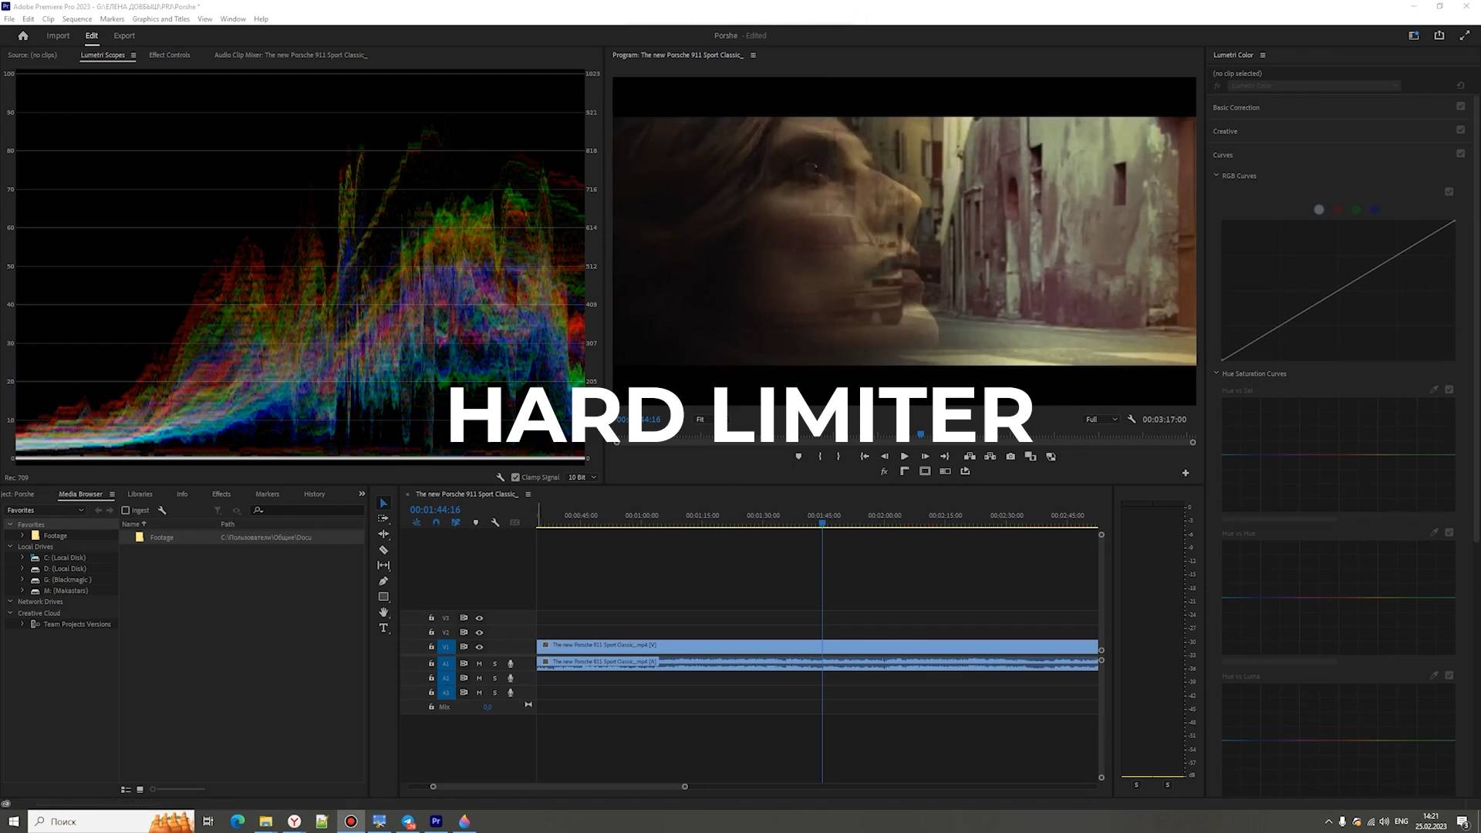Switch to Effect Controls tab
Screen dimensions: 1481x833
pyautogui.click(x=169, y=55)
